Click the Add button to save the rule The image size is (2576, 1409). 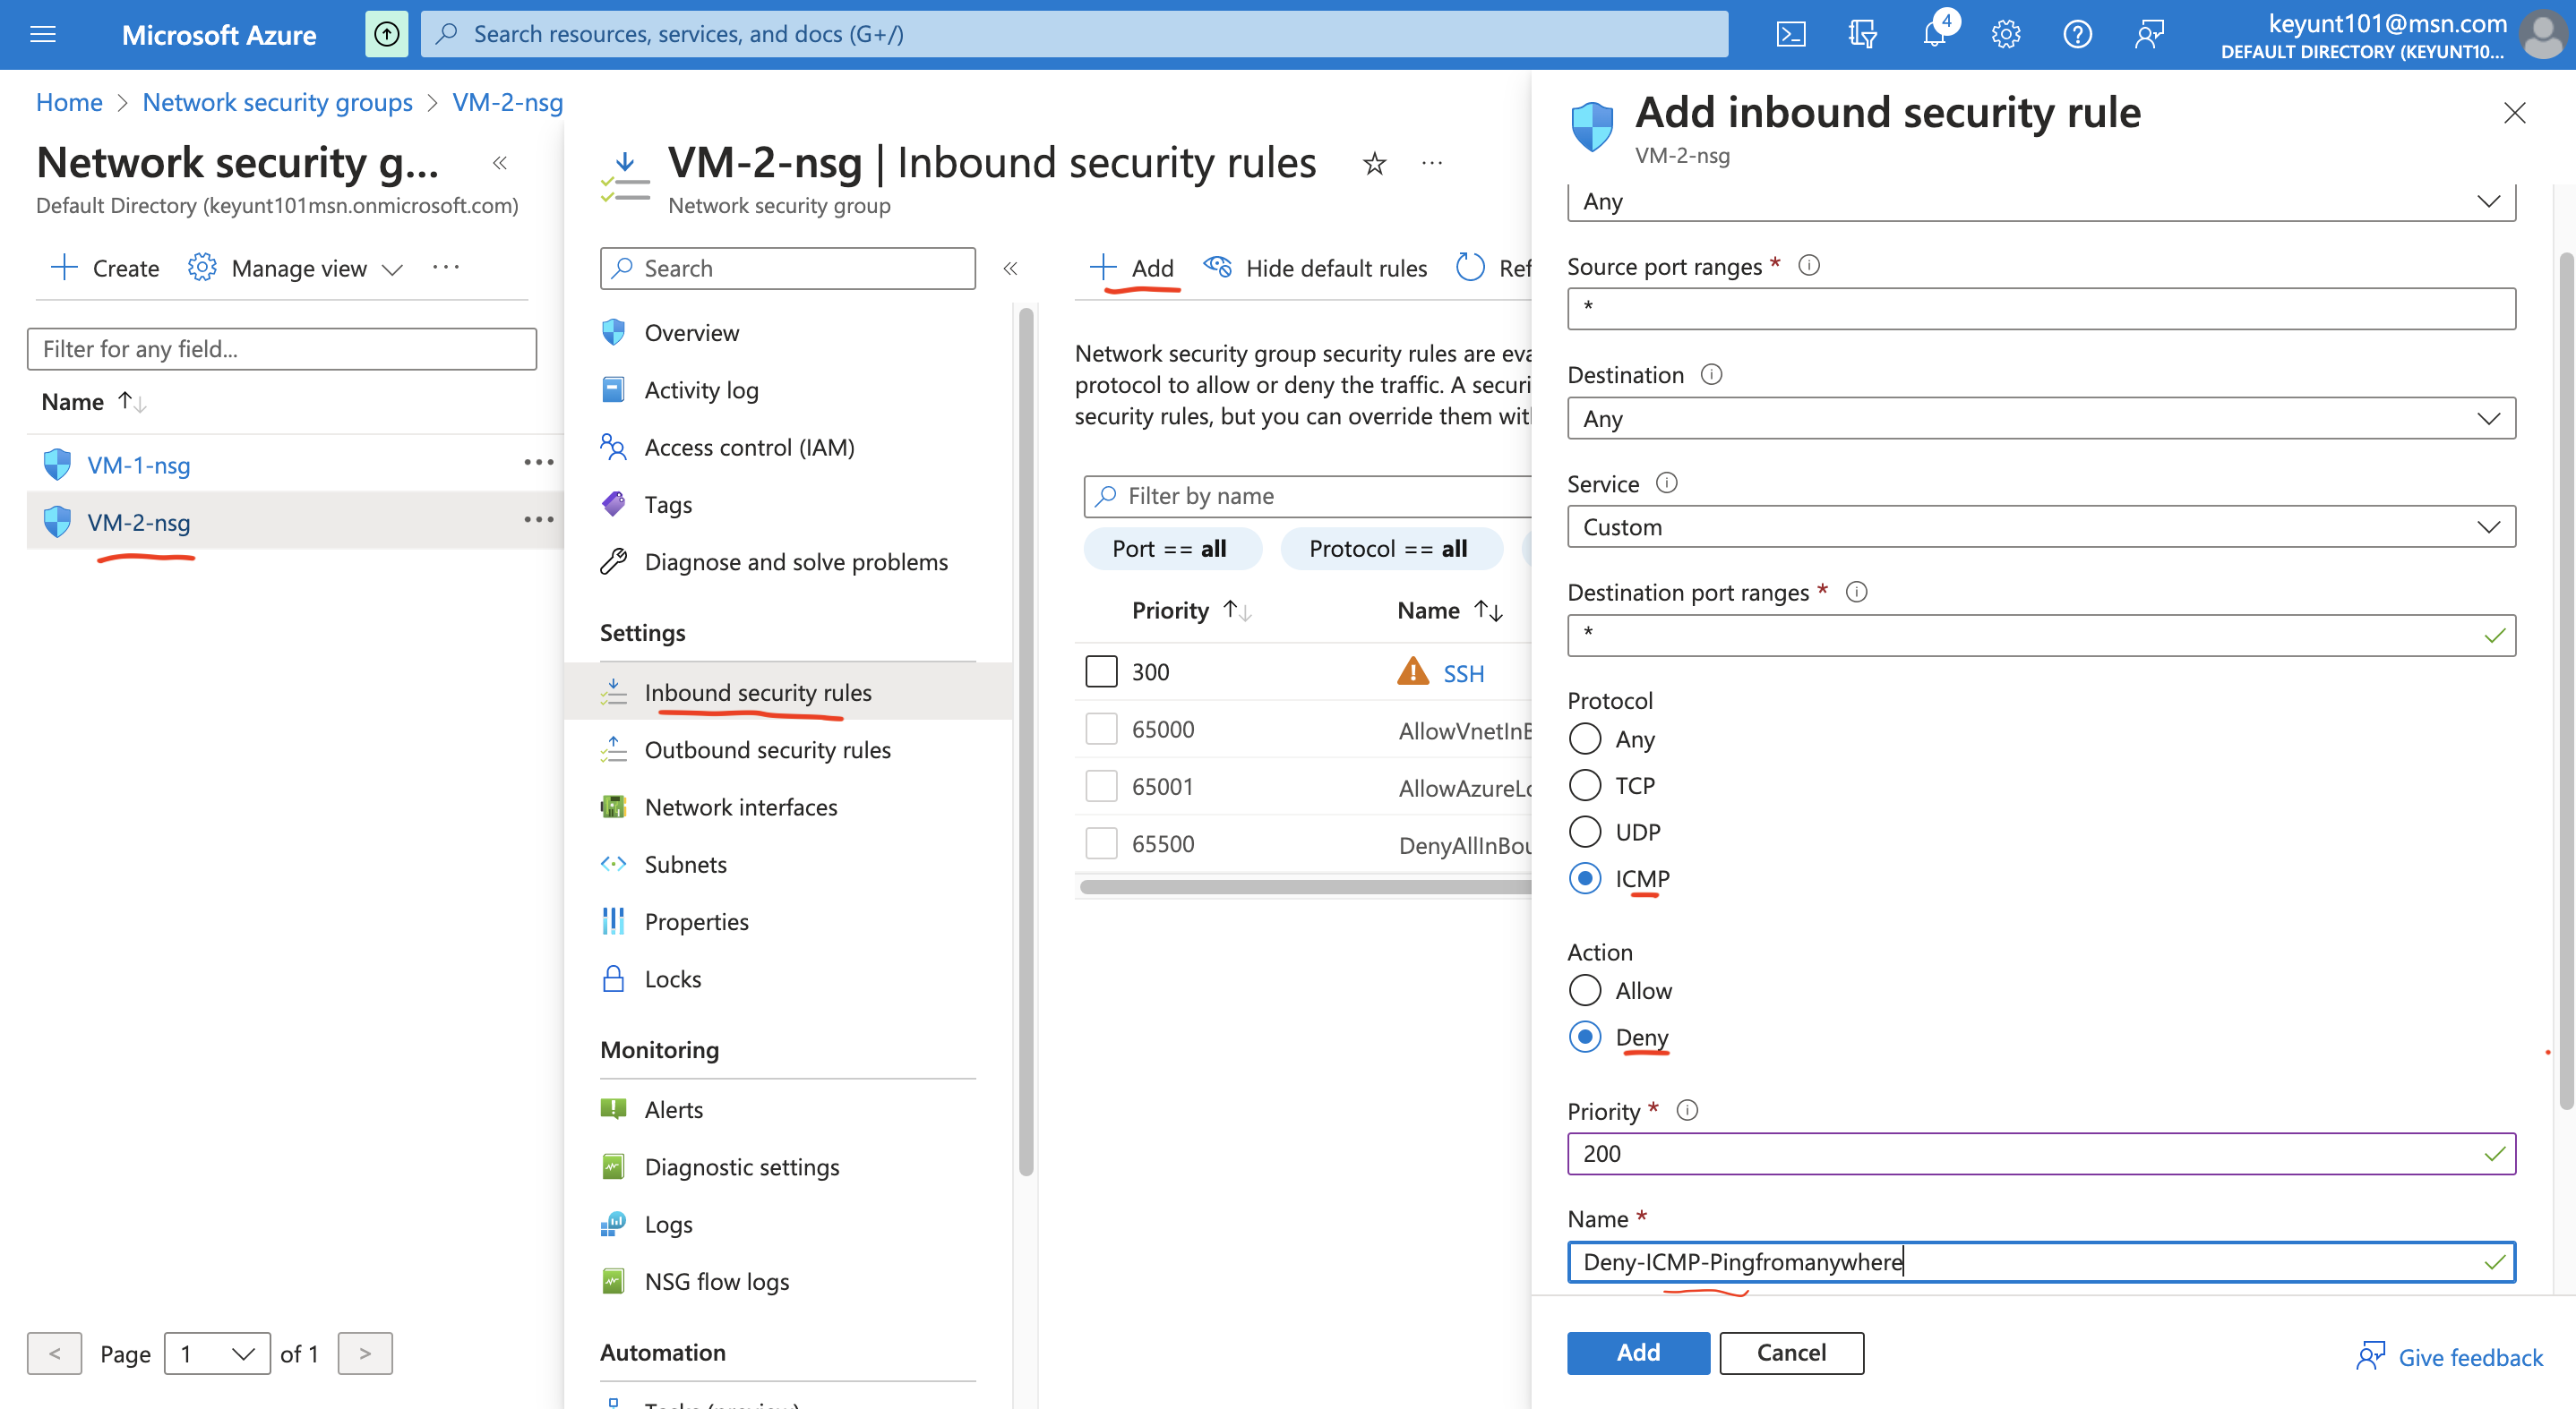click(1637, 1352)
